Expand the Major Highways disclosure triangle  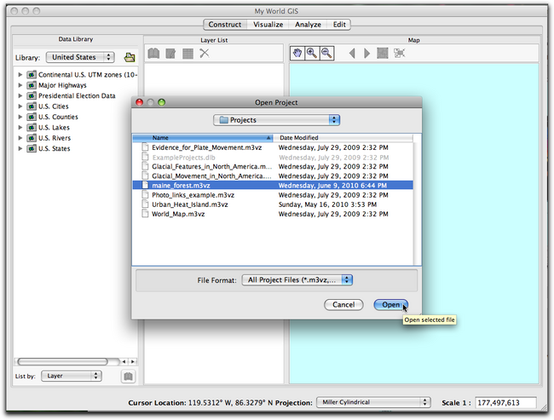(20, 85)
